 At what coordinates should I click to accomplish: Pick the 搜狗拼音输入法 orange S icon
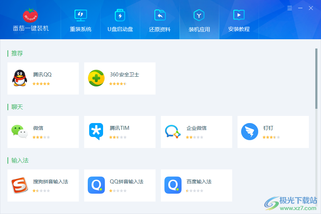tap(20, 185)
